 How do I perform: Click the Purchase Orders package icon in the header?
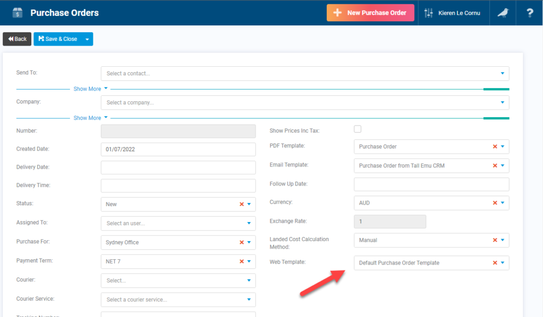pyautogui.click(x=18, y=12)
